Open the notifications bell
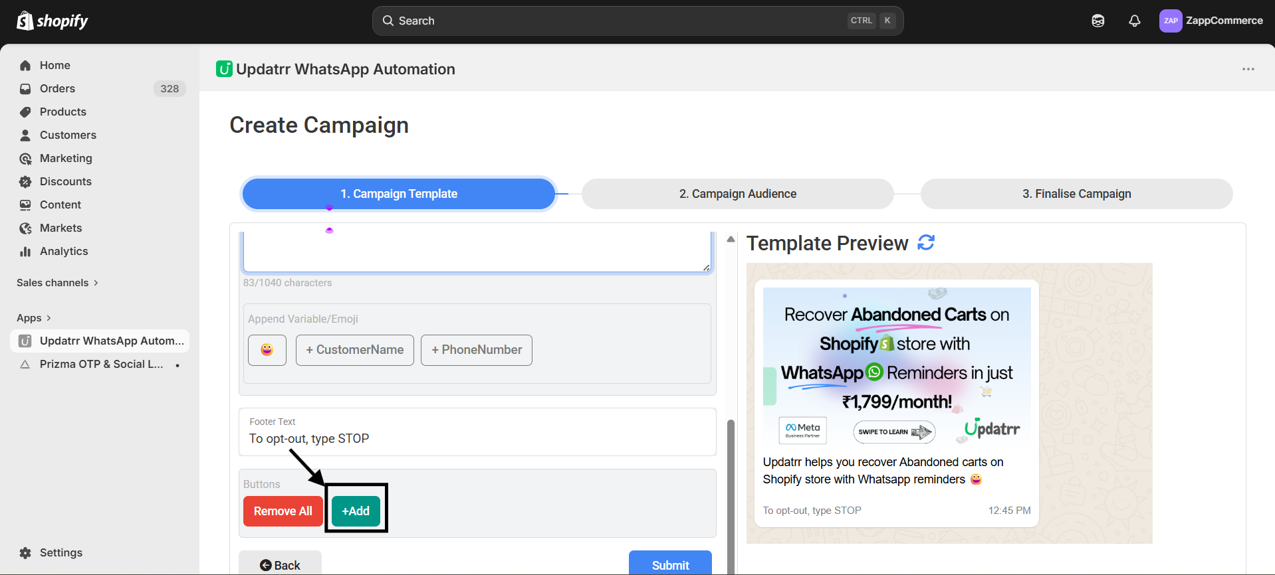1275x575 pixels. pyautogui.click(x=1134, y=21)
